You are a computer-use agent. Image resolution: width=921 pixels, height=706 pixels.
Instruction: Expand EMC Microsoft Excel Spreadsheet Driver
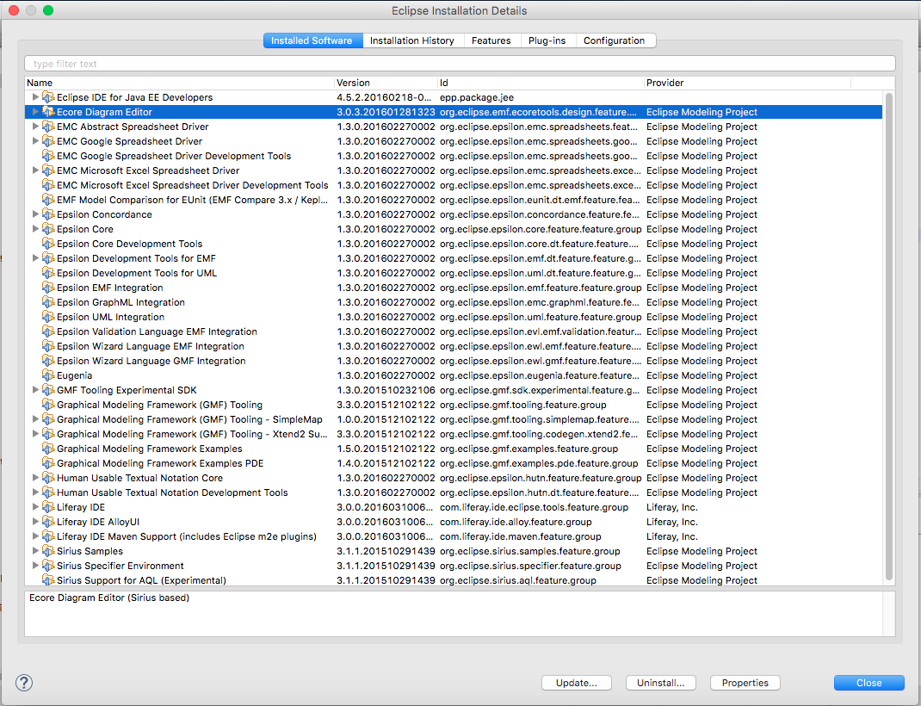(35, 170)
